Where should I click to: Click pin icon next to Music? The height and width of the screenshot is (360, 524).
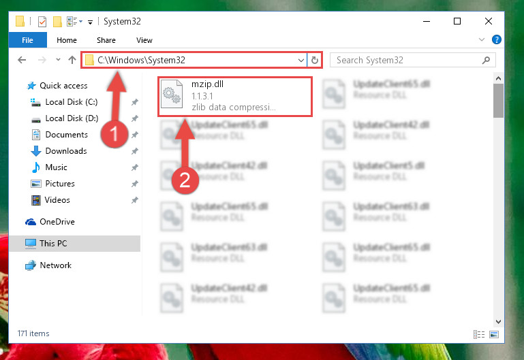[x=135, y=167]
